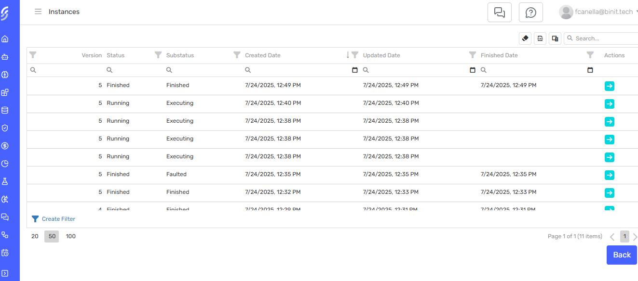Open the help question mark icon

click(530, 12)
